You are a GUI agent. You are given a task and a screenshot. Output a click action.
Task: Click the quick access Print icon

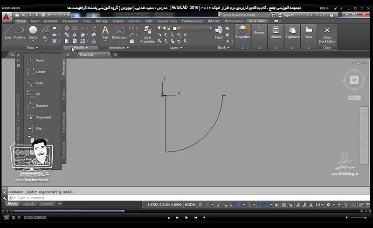[43, 15]
